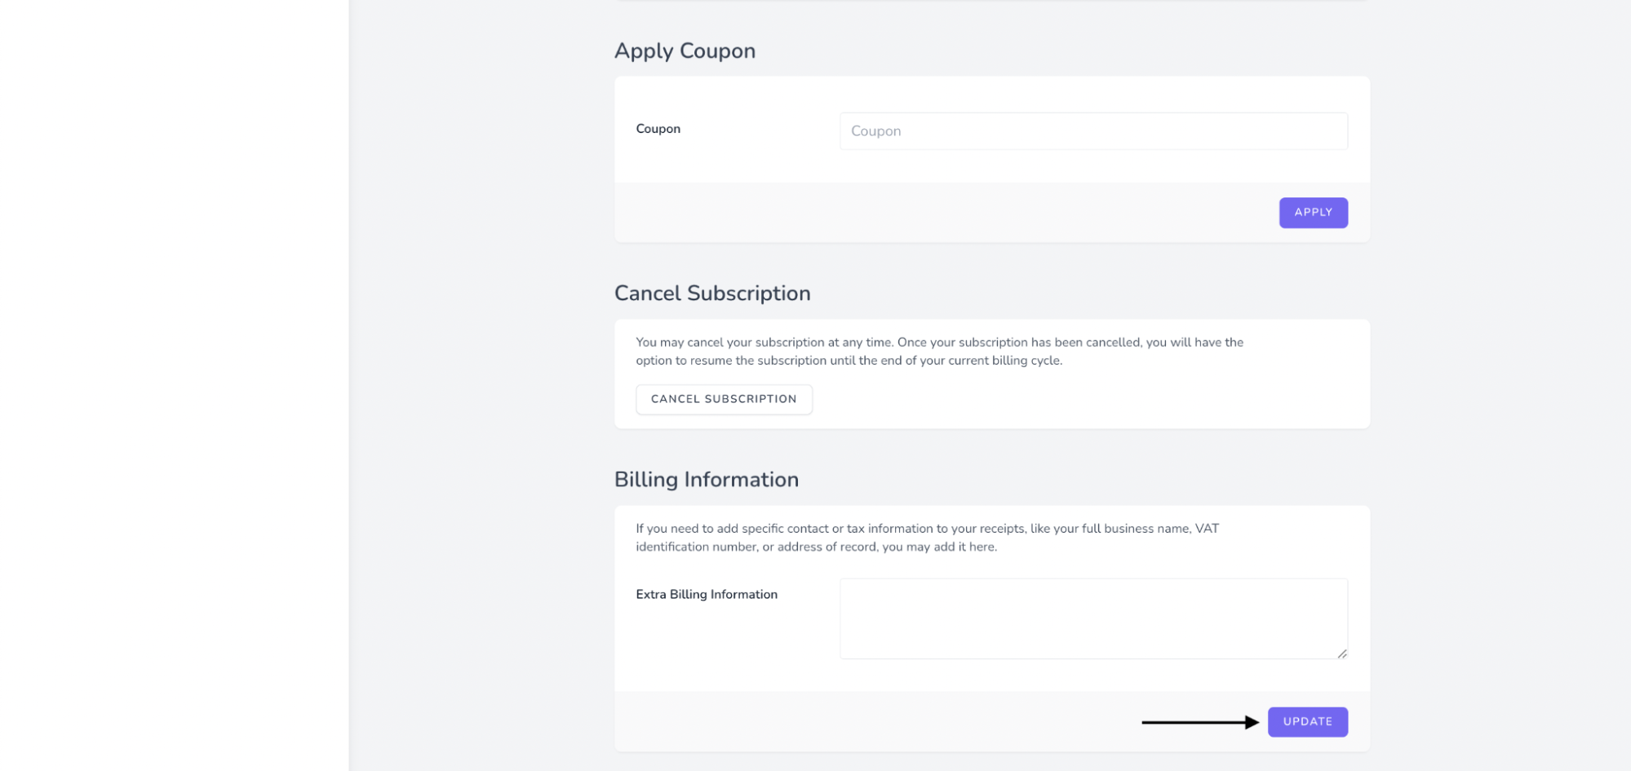Click the empty gray page area on the right
Viewport: 1631px width, 771px height.
(x=1501, y=385)
